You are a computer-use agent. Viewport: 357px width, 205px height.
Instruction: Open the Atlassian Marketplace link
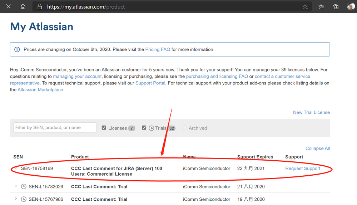pyautogui.click(x=40, y=89)
